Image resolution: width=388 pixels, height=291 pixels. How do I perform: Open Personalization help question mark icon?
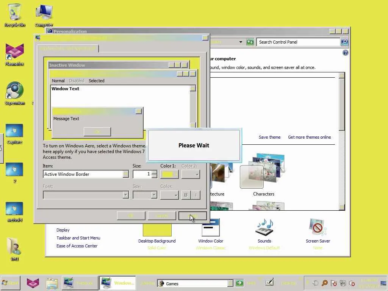(346, 52)
